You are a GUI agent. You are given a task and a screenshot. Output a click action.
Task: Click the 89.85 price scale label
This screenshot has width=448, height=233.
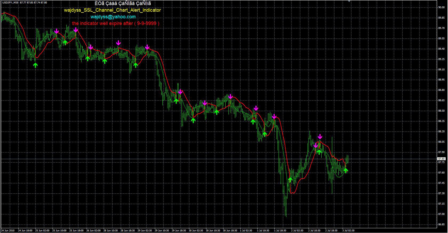pos(441,18)
